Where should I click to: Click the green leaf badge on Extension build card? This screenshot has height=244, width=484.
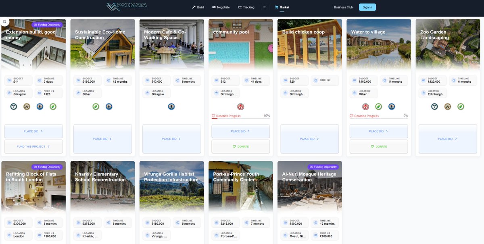click(x=53, y=106)
